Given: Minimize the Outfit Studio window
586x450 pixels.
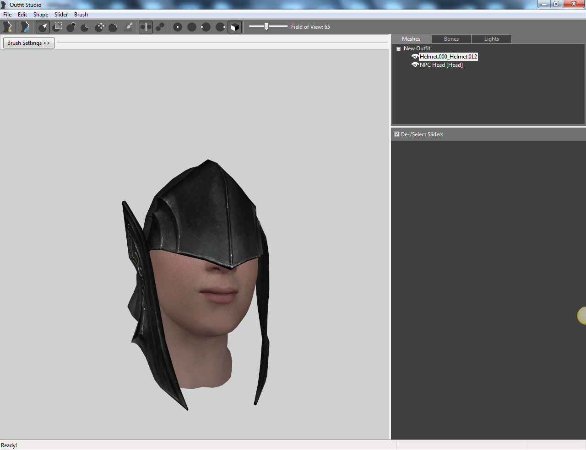Looking at the screenshot, I should (544, 4).
